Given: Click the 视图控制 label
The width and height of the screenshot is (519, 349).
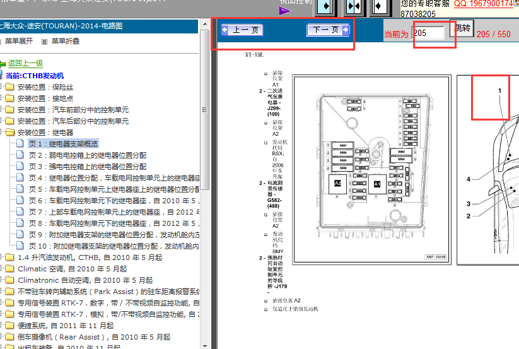Looking at the screenshot, I should pos(296,2).
